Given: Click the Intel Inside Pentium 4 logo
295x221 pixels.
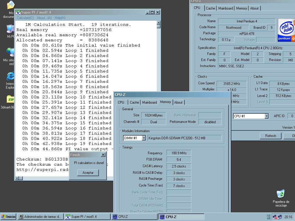Looking at the screenshot, I should coord(287,30).
